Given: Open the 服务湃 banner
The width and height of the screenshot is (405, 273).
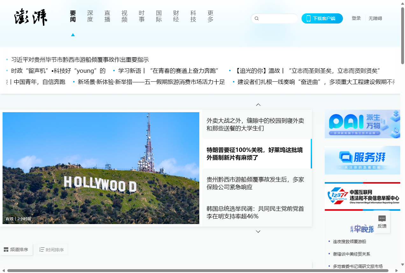Looking at the screenshot, I should click(362, 160).
